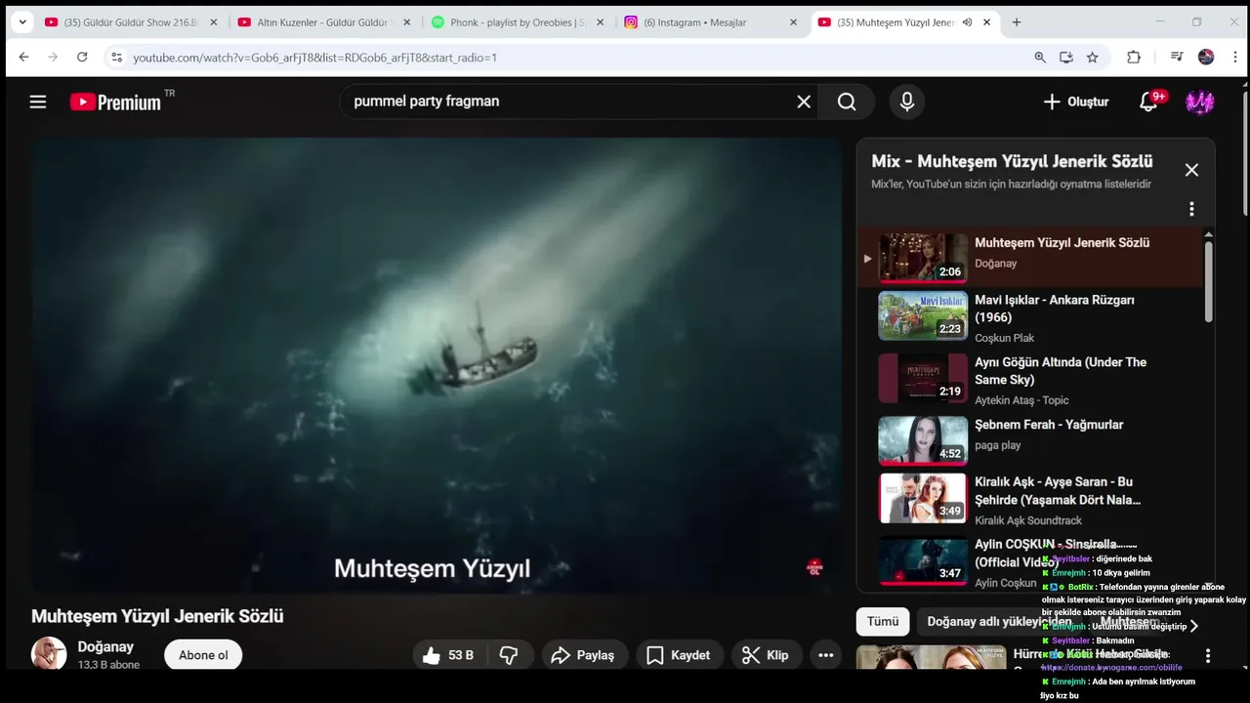
Task: Click the subscribe watermark in video corner
Action: 814,567
